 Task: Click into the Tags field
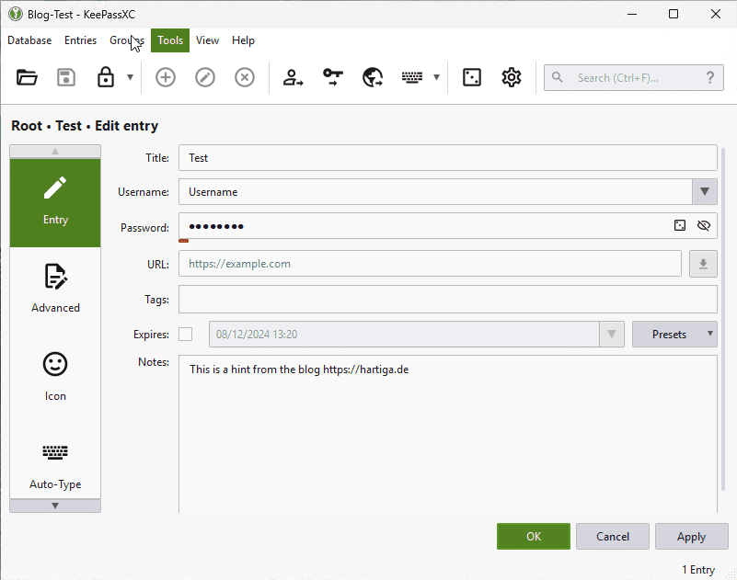(448, 299)
